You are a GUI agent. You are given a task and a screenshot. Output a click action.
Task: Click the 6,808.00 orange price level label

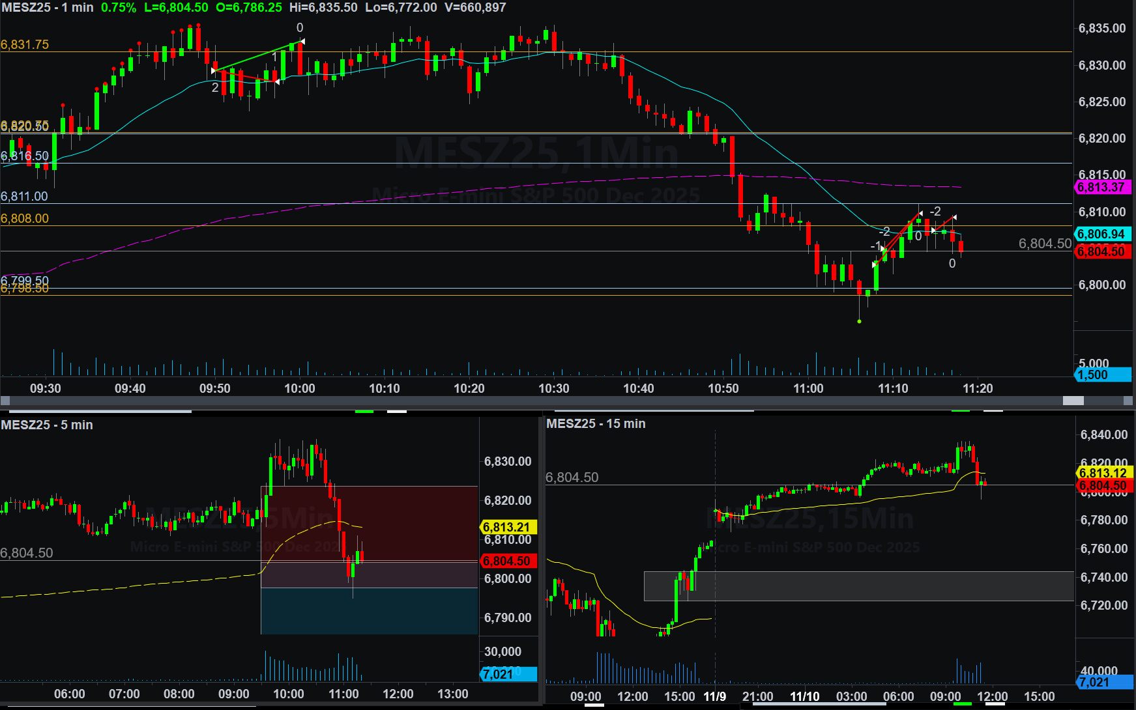click(25, 218)
